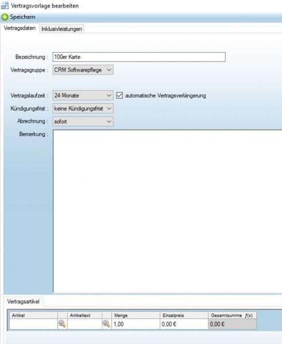This screenshot has width=282, height=344.
Task: Open the Artikel search magnifier icon
Action: (62, 324)
